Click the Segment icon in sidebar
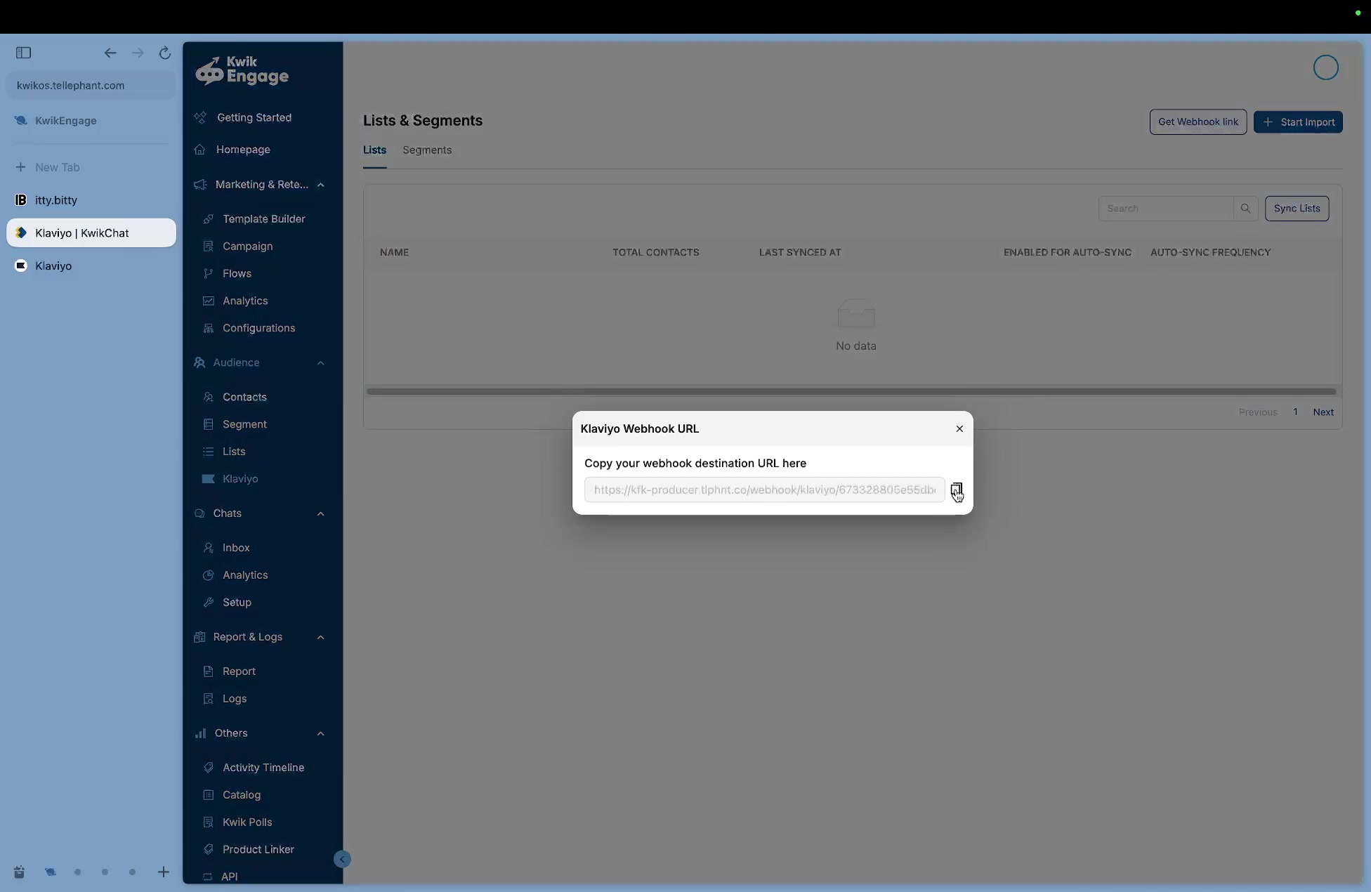This screenshot has height=892, width=1371. [x=208, y=424]
